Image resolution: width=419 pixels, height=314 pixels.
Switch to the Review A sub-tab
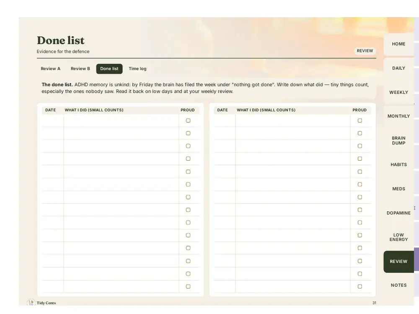pyautogui.click(x=51, y=69)
